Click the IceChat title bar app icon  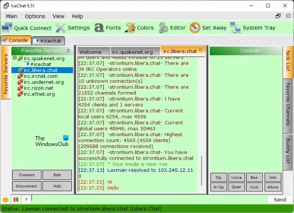pyautogui.click(x=6, y=5)
